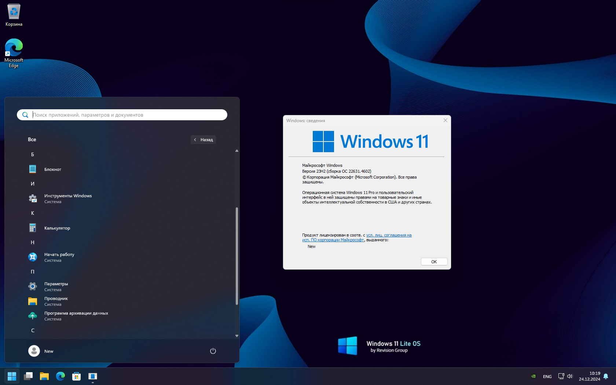Click the Версия 23H2 build text line

337,171
